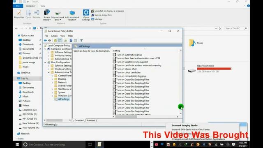Select New Volume (G:) drive icon
The image size is (263, 148).
192,70
